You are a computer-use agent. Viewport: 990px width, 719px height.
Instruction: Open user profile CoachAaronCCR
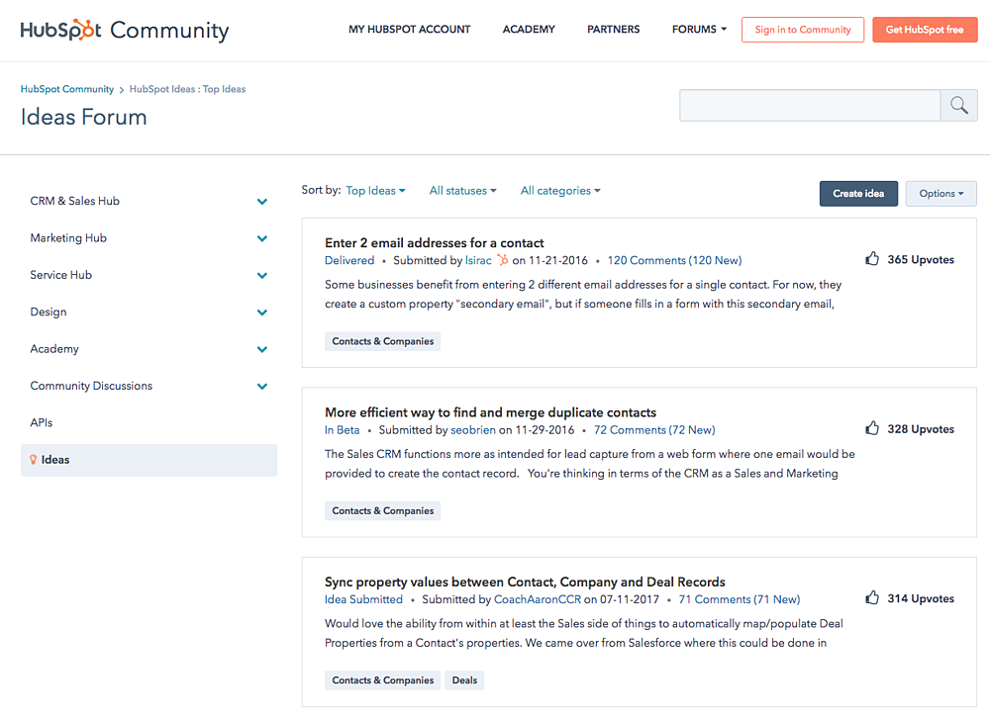coord(537,599)
